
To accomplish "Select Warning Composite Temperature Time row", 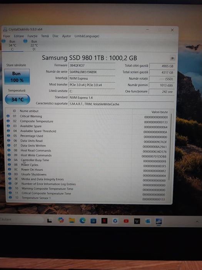I will 88,189.
